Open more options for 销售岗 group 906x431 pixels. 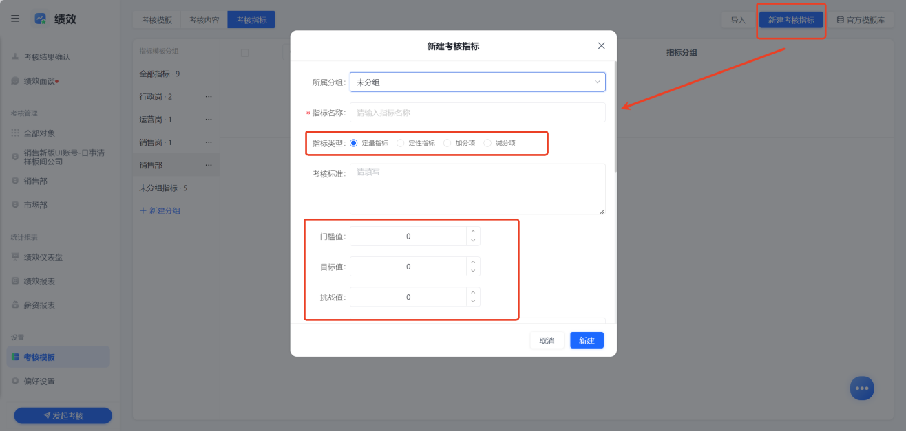click(209, 142)
